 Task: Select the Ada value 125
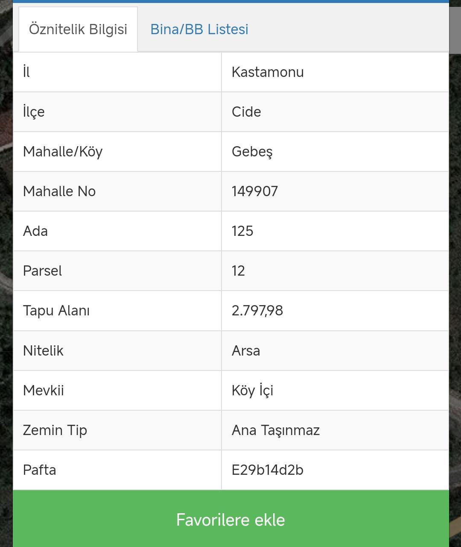click(242, 231)
